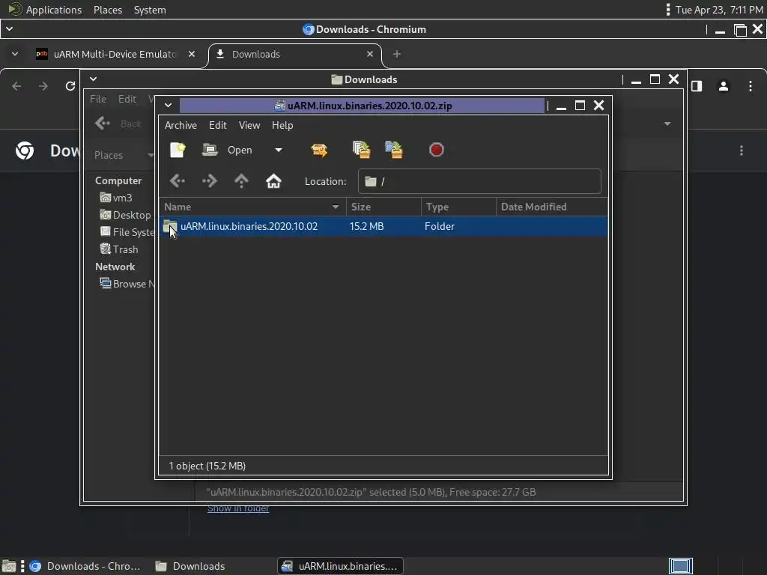Viewport: 767px width, 575px height.
Task: Open the File menu in Downloads window
Action: [x=98, y=99]
